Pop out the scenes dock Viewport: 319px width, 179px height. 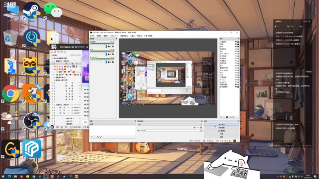click(x=135, y=121)
